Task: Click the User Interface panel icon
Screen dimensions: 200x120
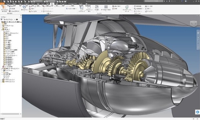Action: [81, 9]
